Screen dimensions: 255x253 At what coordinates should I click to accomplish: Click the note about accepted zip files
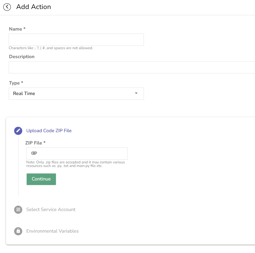coord(75,164)
